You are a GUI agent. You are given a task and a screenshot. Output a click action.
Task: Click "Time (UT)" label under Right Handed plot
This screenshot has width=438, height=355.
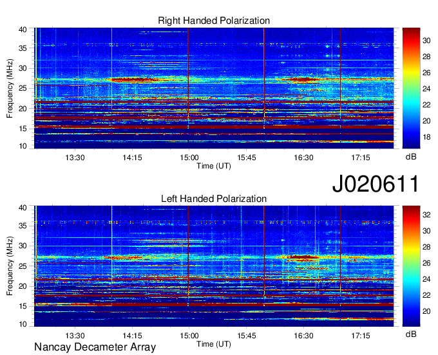214,166
